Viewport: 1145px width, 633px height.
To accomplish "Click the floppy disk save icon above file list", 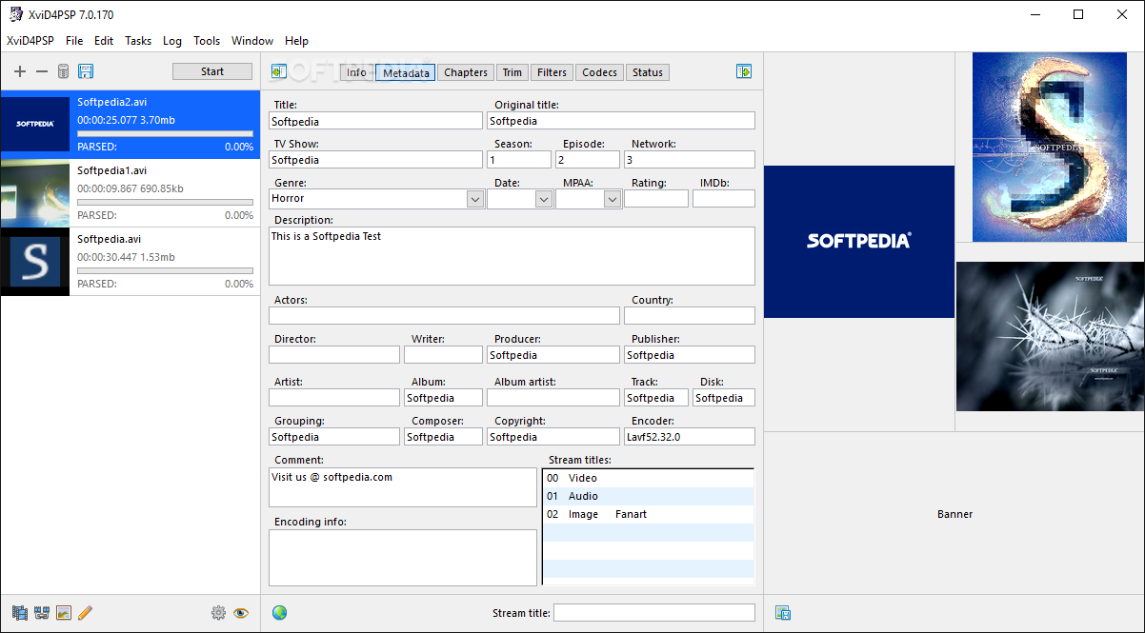I will point(85,71).
